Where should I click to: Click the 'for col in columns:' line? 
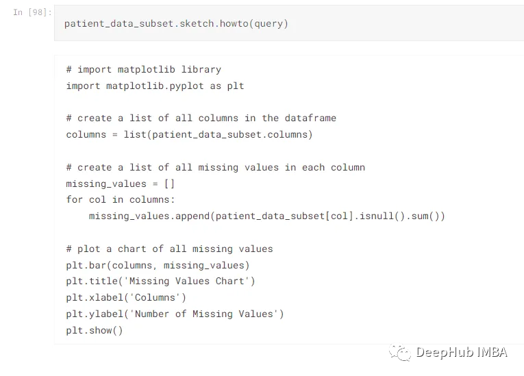121,199
